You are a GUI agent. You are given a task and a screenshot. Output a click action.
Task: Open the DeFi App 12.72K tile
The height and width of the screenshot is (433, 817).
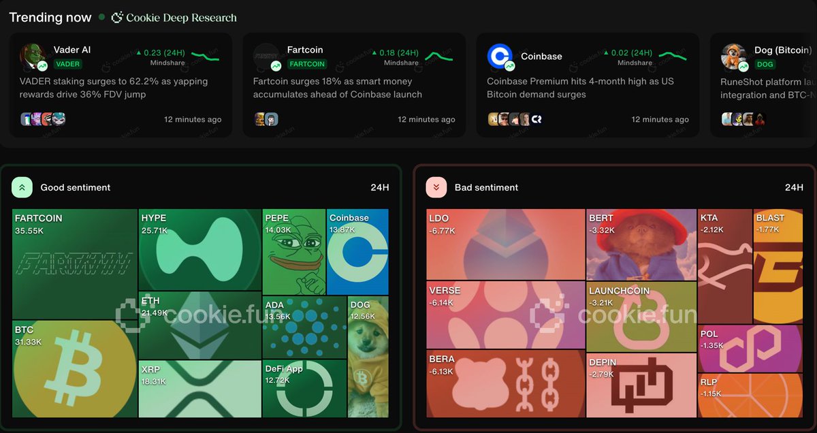(x=305, y=388)
